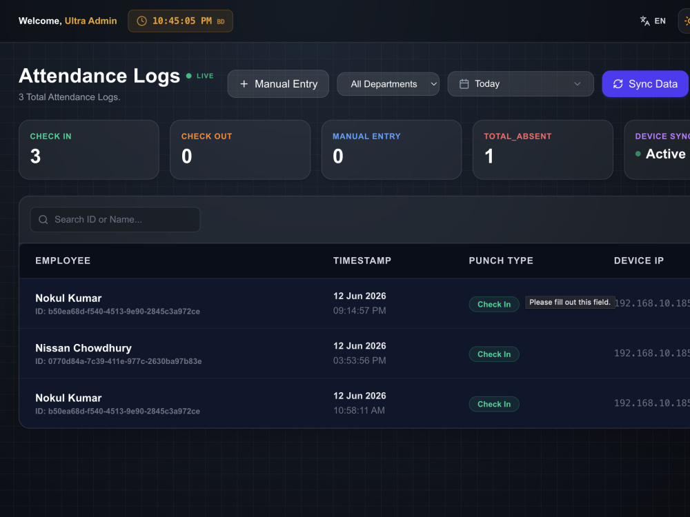This screenshot has height=517, width=690.
Task: Switch language using the EN label
Action: click(660, 21)
